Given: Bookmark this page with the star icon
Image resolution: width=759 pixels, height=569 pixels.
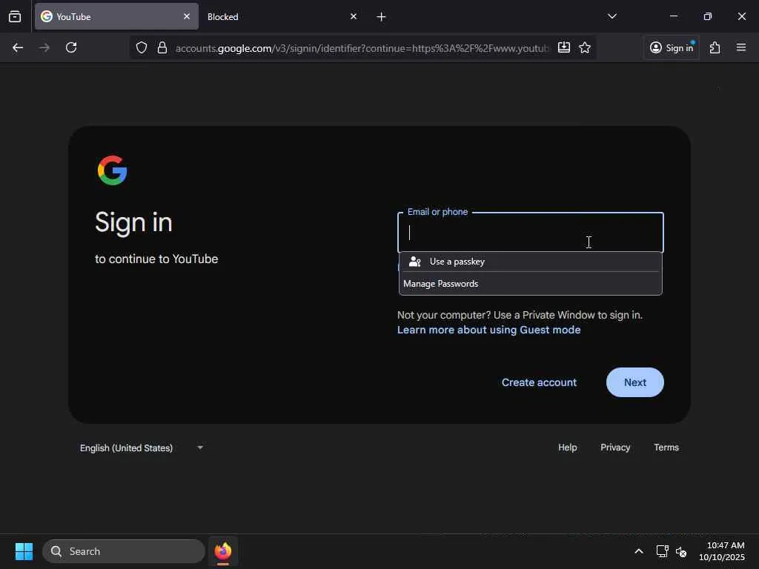Looking at the screenshot, I should tap(585, 47).
